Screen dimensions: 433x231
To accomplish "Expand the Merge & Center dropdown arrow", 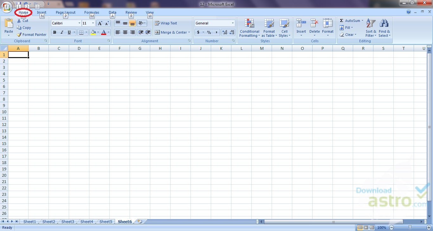I will tap(189, 32).
